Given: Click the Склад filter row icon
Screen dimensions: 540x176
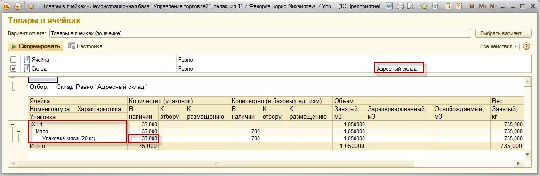Looking at the screenshot, I should tap(26, 69).
